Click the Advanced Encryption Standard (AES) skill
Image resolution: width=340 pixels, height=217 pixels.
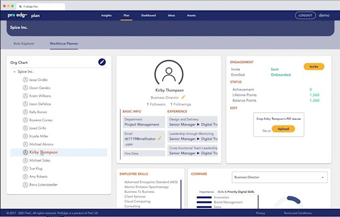coord(151,182)
